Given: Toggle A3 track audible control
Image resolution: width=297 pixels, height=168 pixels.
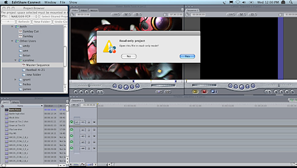Looking at the screenshot, I should point(72,142).
